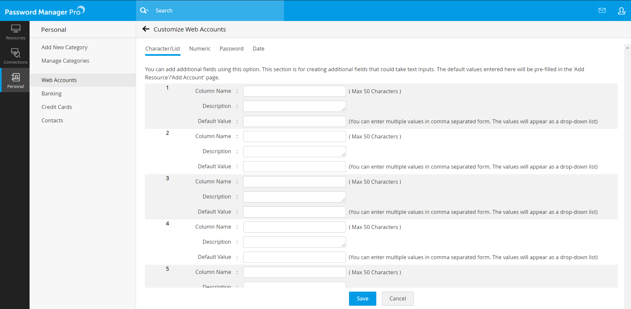This screenshot has height=309, width=631.
Task: Click Default Value field for row 2
Action: click(x=294, y=167)
